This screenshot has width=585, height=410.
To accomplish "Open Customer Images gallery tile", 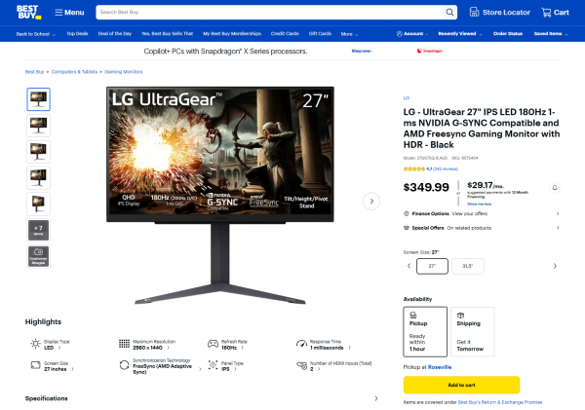I will pos(38,256).
